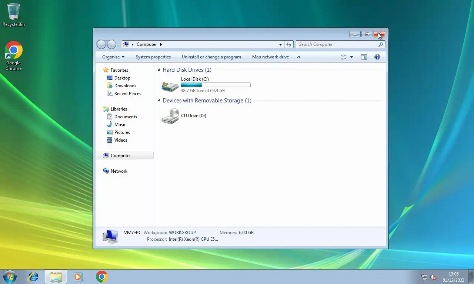Open System properties
The image size is (474, 284).
coord(153,57)
